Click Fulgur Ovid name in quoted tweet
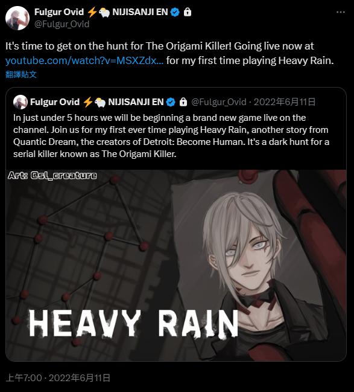Screen dimensions: 354x392 tap(55, 102)
